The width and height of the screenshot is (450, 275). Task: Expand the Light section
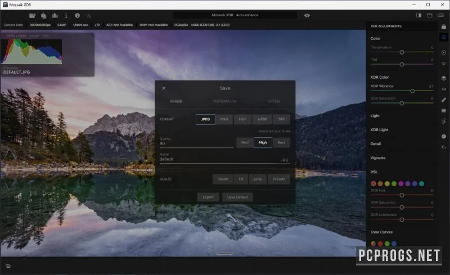click(375, 116)
